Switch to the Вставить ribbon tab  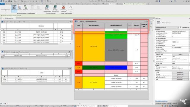(38, 4)
